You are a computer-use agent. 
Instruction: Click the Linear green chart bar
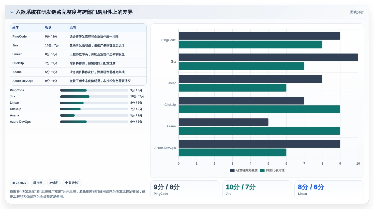[x=232, y=88]
